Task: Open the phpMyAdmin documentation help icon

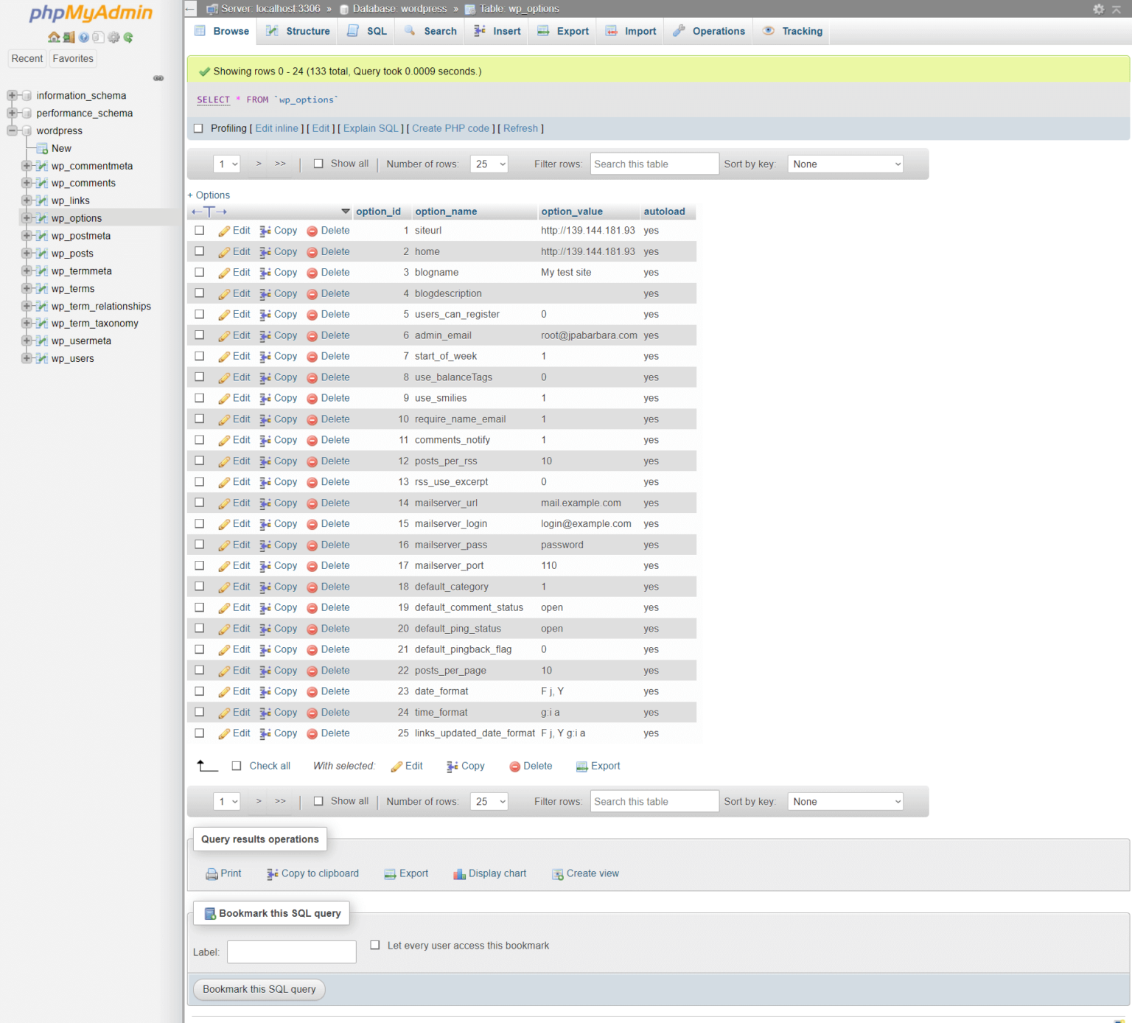Action: point(84,38)
